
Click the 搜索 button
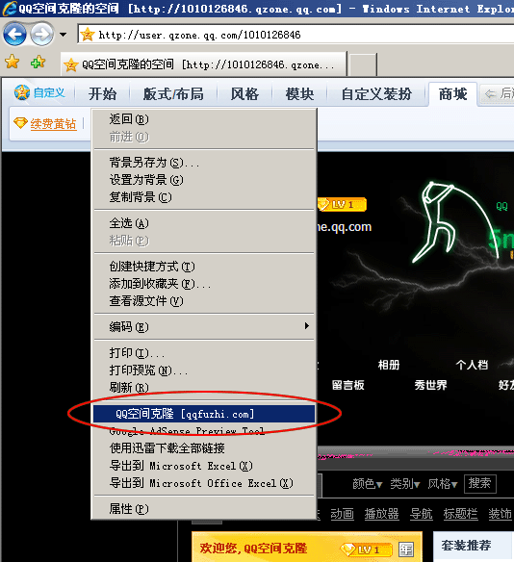479,483
